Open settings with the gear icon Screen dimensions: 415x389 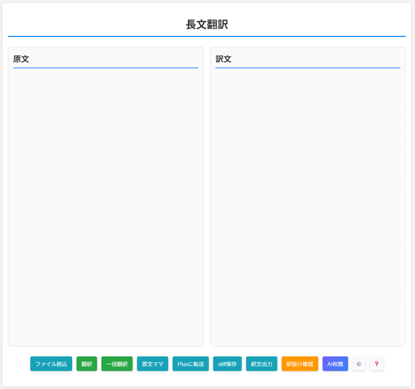pos(359,364)
